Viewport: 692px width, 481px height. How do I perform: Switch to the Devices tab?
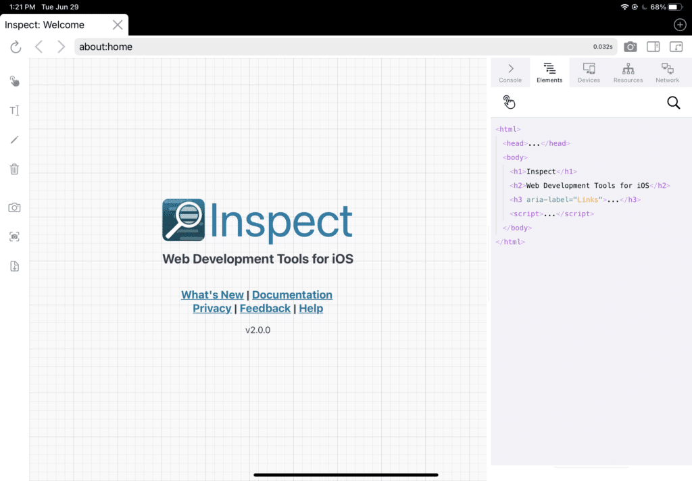[589, 73]
